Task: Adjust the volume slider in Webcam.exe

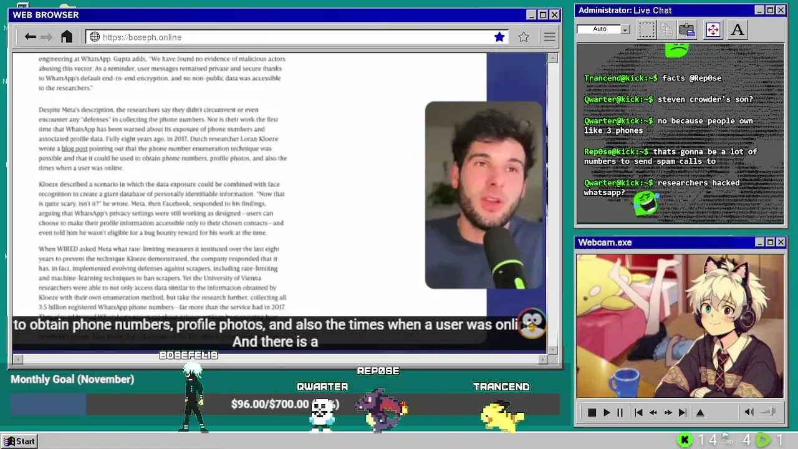Action: click(x=769, y=412)
